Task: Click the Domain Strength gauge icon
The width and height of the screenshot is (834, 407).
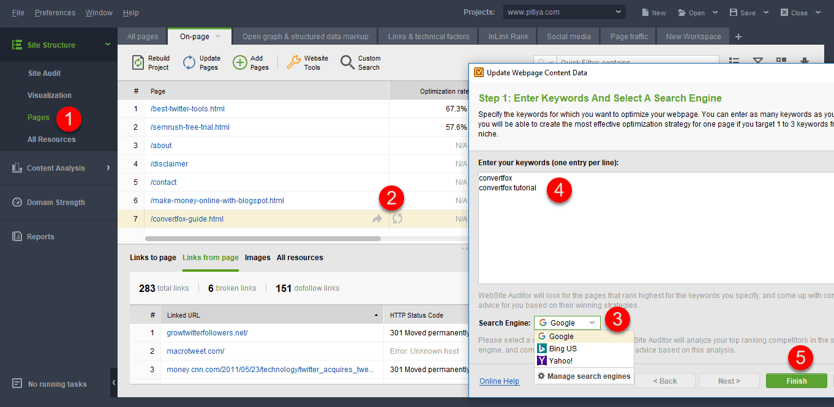Action: 17,202
